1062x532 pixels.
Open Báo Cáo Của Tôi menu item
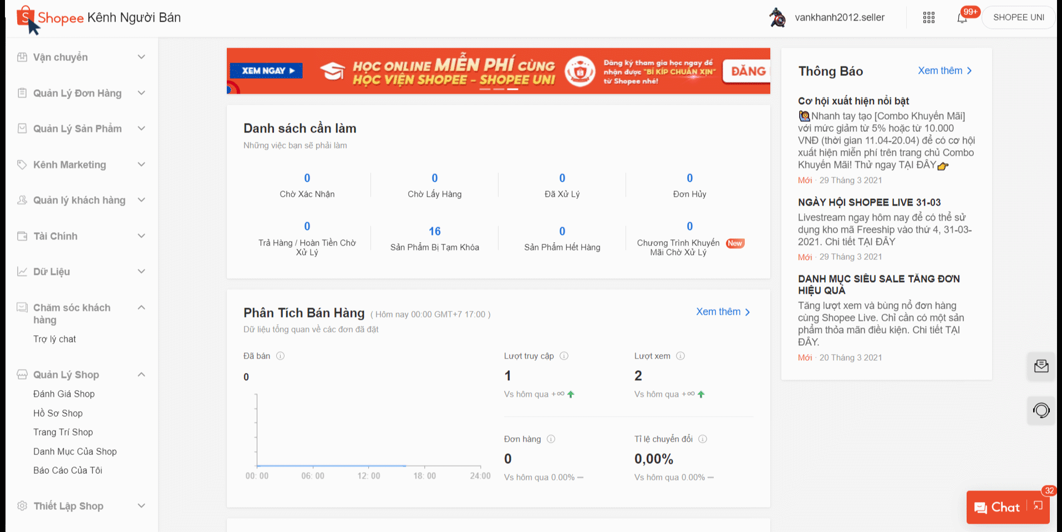68,470
